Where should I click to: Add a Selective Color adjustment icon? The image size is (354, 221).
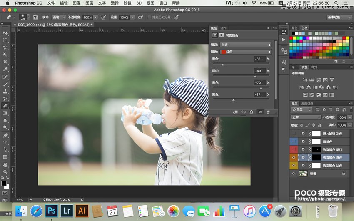tap(325, 95)
